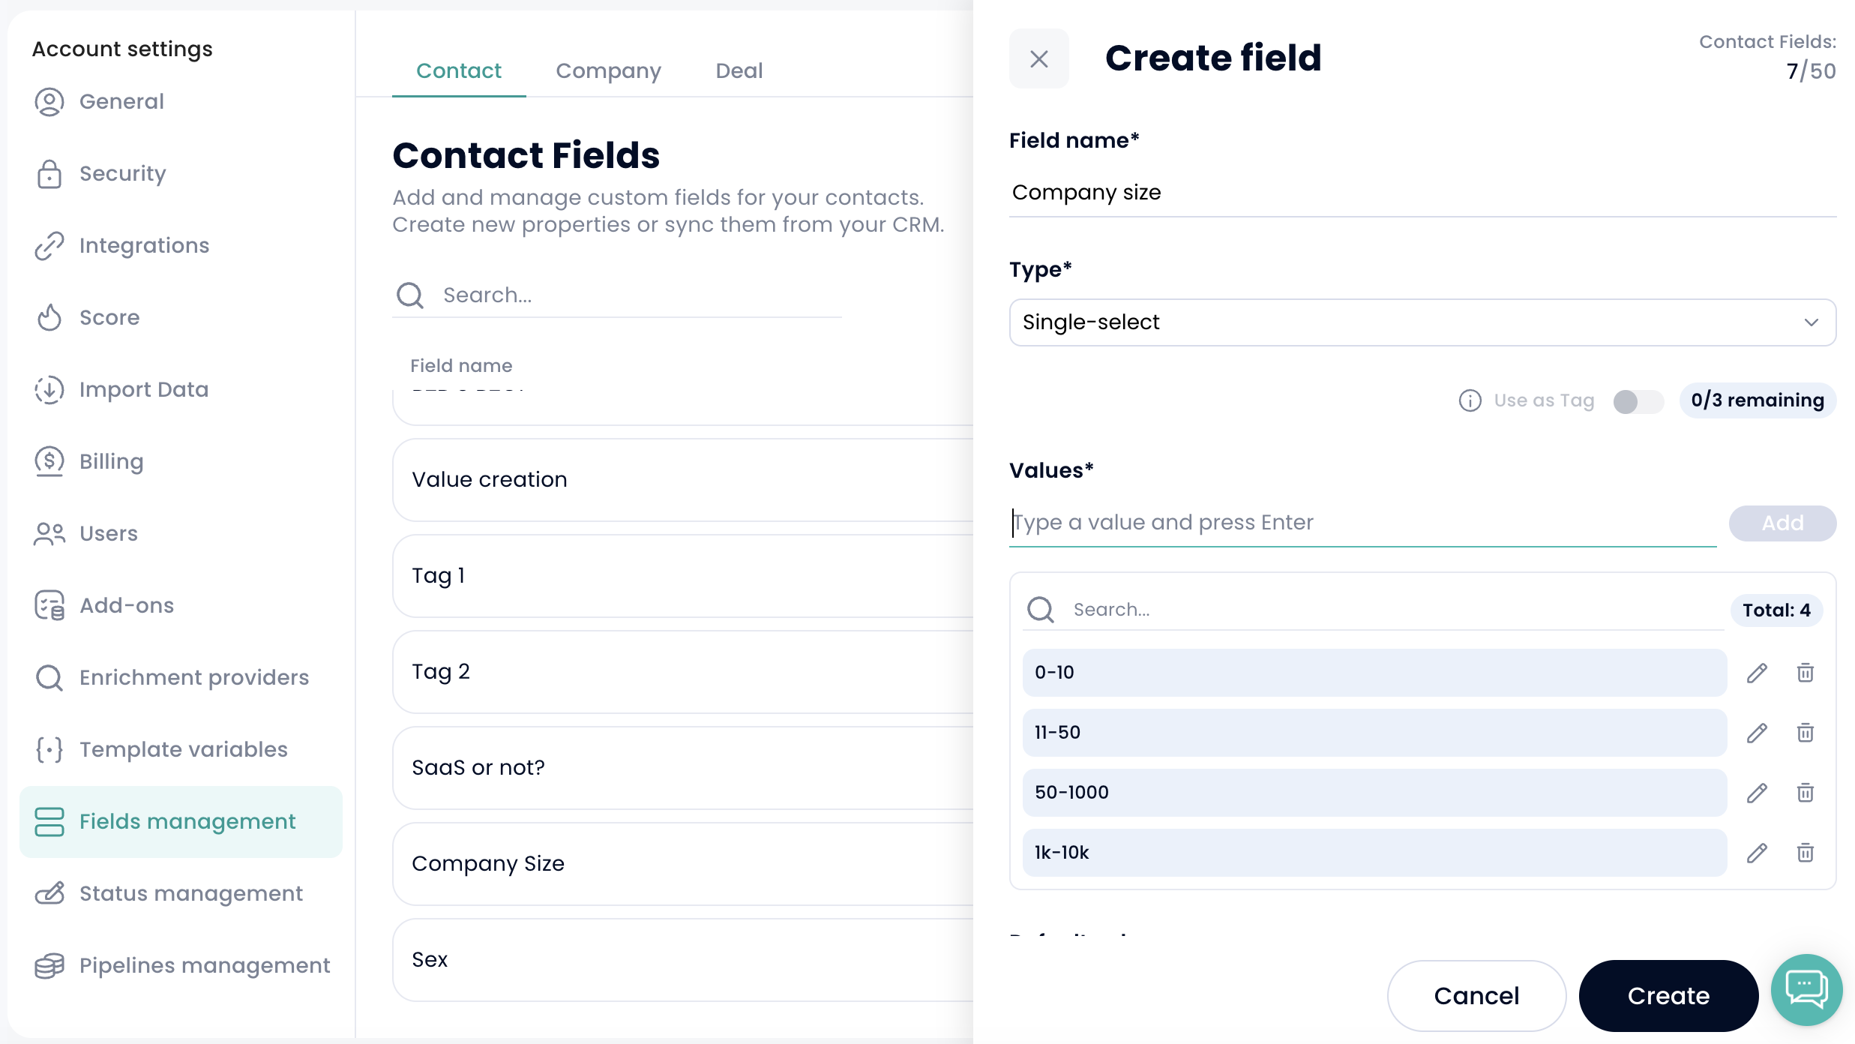Click the pencil icon for value 0-10

tap(1757, 673)
